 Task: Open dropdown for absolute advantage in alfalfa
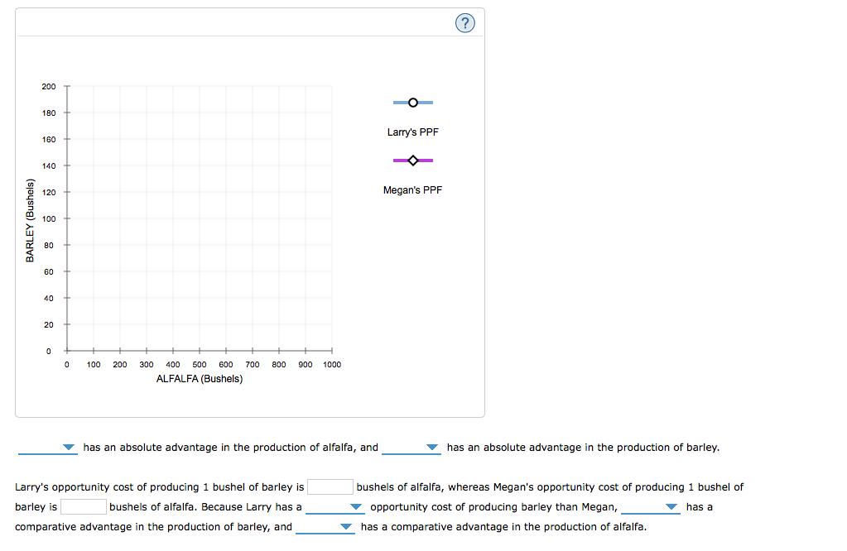coord(47,448)
